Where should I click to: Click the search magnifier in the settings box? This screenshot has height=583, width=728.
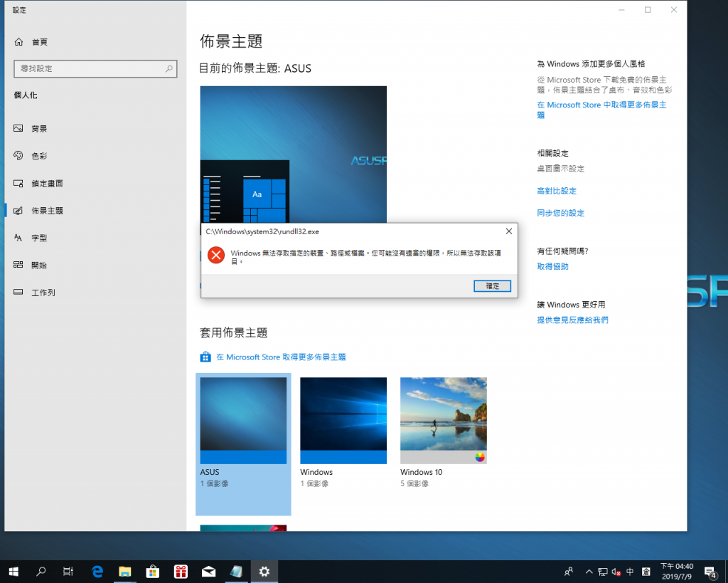click(169, 69)
